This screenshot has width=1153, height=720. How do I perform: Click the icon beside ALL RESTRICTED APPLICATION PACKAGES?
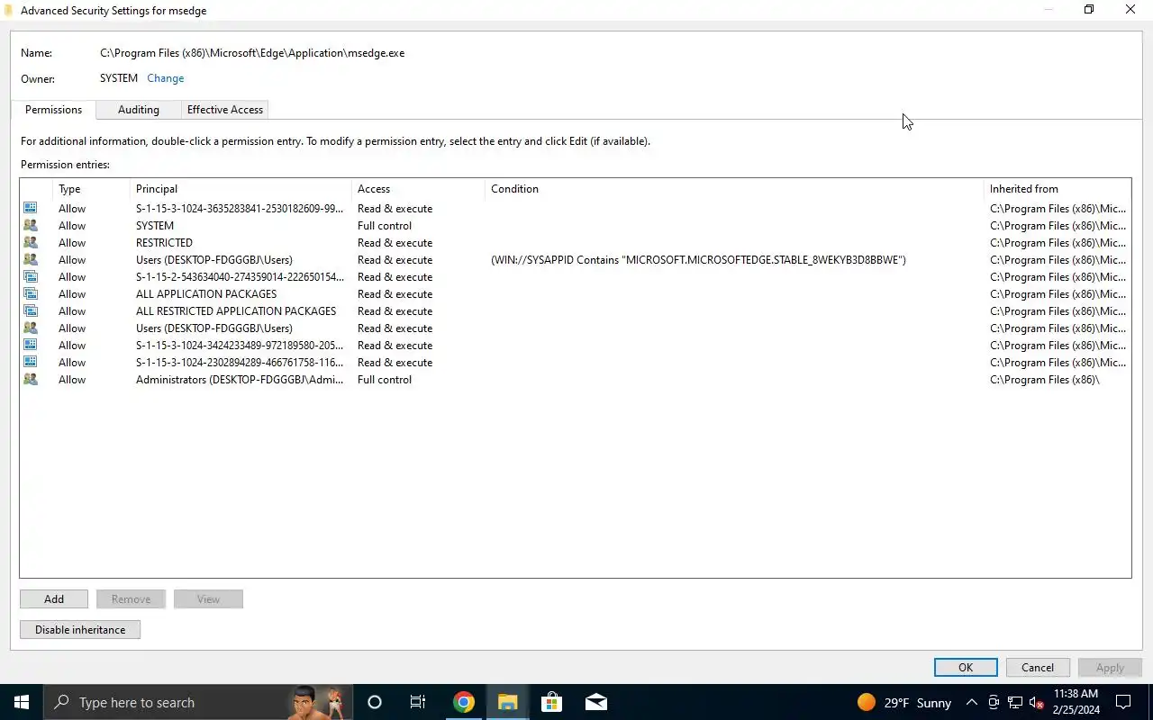[31, 311]
